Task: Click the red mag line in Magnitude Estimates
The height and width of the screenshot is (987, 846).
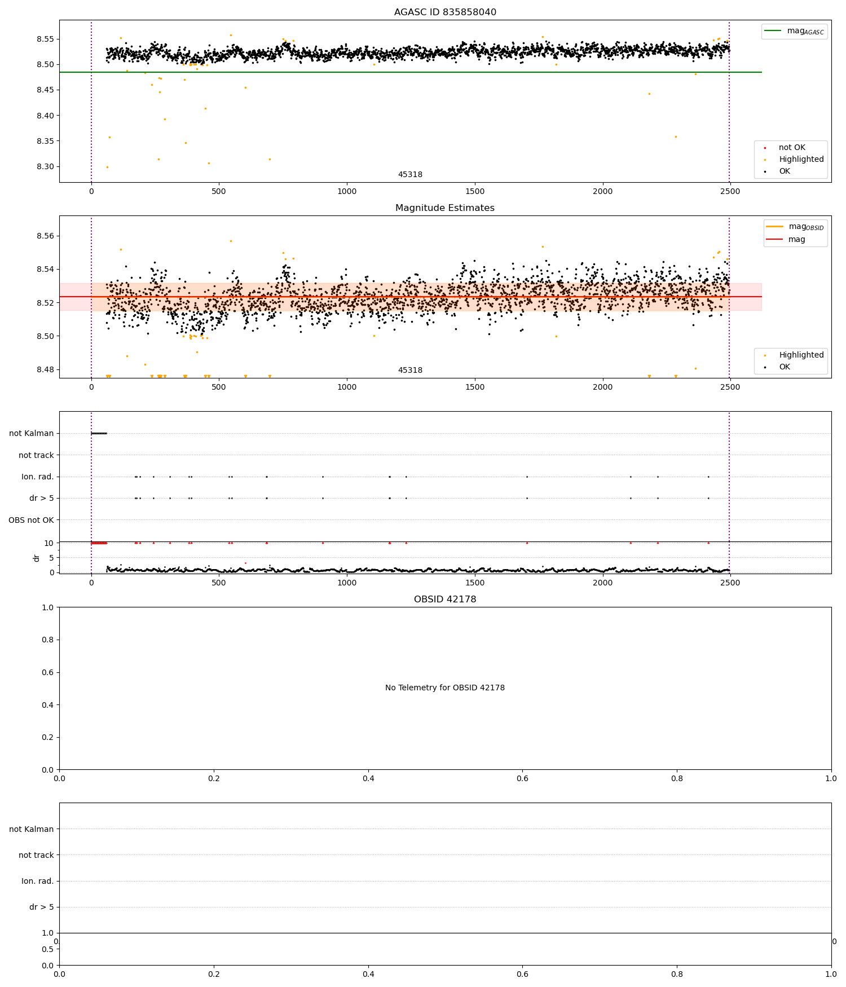Action: tap(410, 297)
